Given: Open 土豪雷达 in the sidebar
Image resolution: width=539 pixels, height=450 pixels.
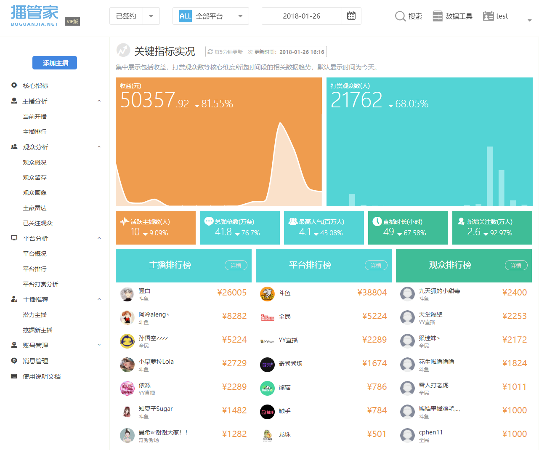Looking at the screenshot, I should (x=35, y=208).
